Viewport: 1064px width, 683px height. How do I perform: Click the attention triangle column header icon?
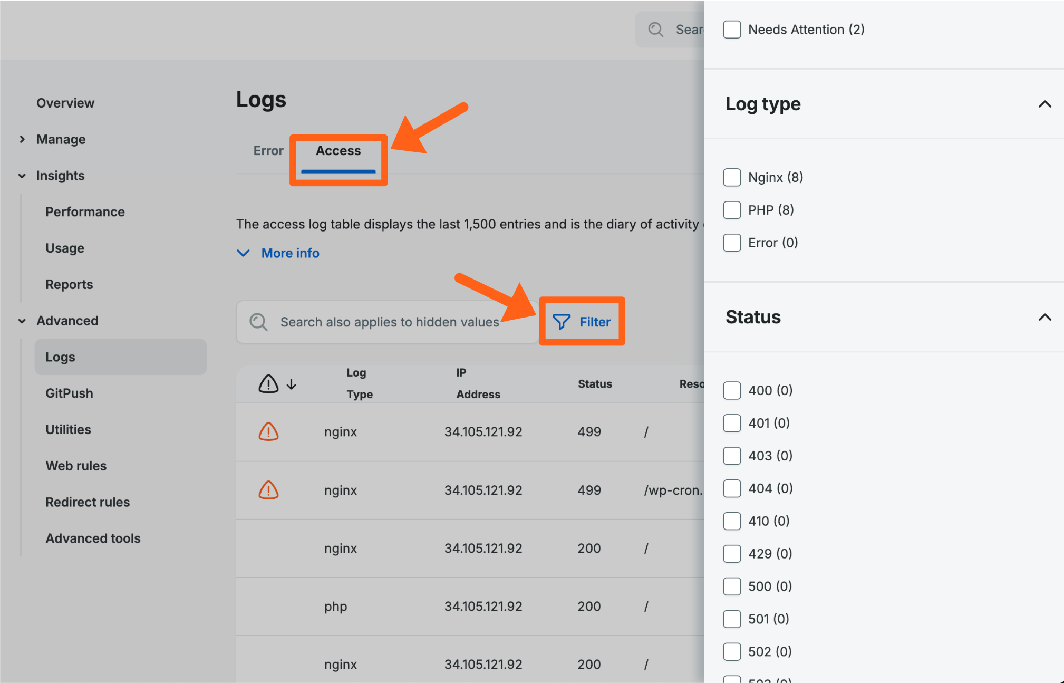pos(268,384)
